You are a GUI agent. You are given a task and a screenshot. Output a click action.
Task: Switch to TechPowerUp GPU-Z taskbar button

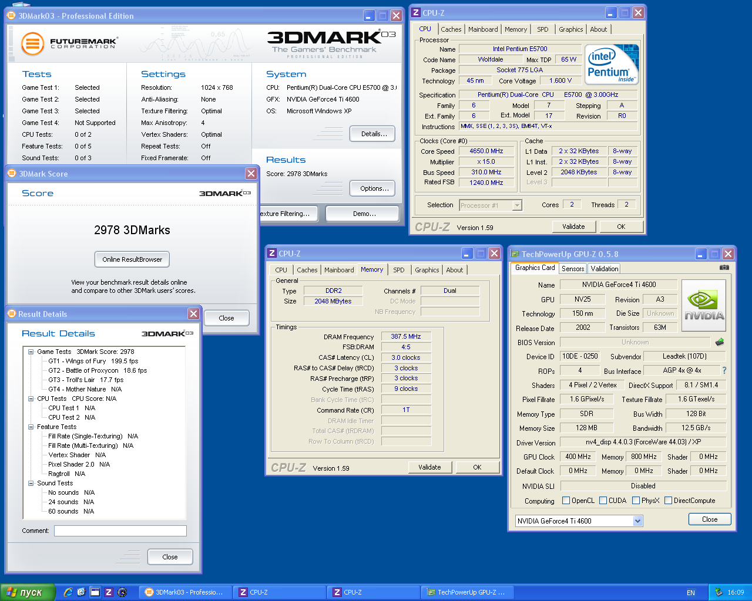[x=466, y=592]
